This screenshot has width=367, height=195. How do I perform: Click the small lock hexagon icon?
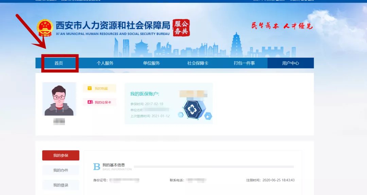(208, 116)
